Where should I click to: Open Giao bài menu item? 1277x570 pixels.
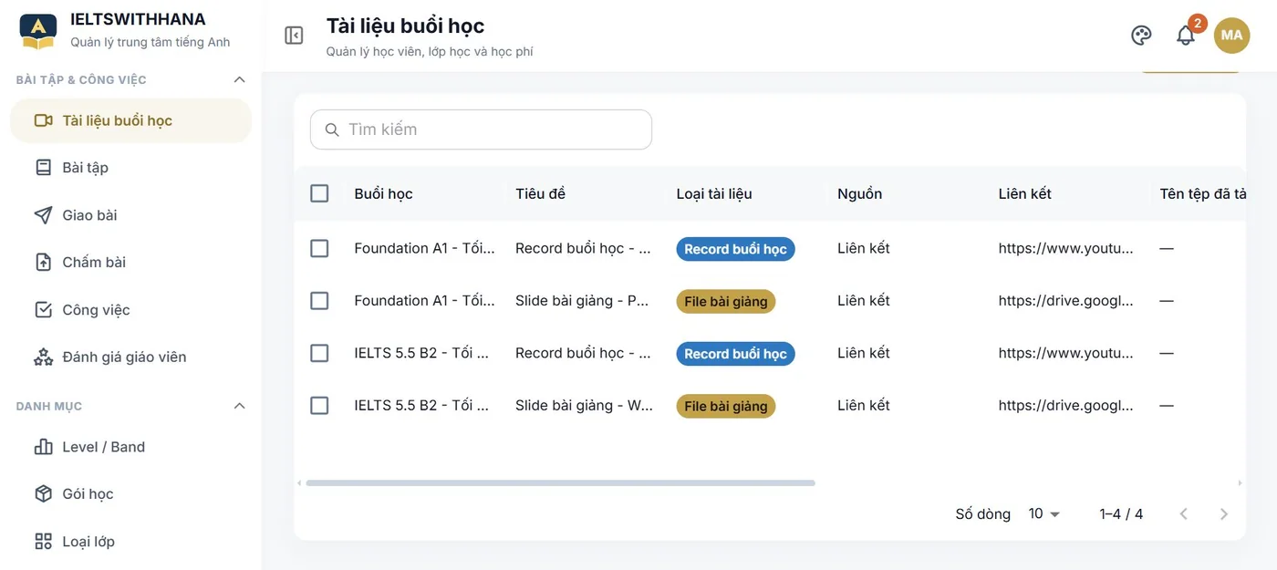pyautogui.click(x=130, y=215)
